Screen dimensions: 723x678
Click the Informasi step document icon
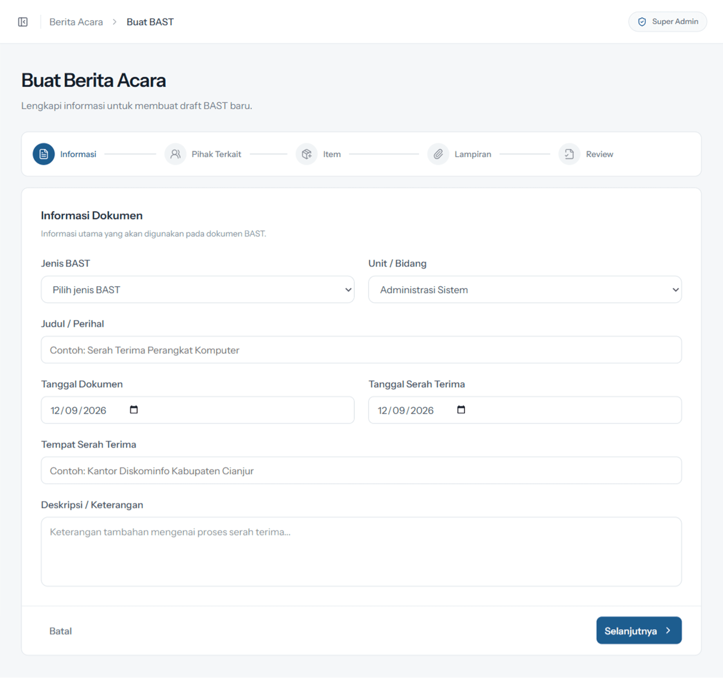44,154
